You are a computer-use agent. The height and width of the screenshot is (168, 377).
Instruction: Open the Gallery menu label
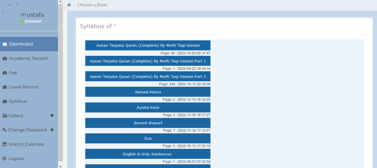(x=16, y=116)
